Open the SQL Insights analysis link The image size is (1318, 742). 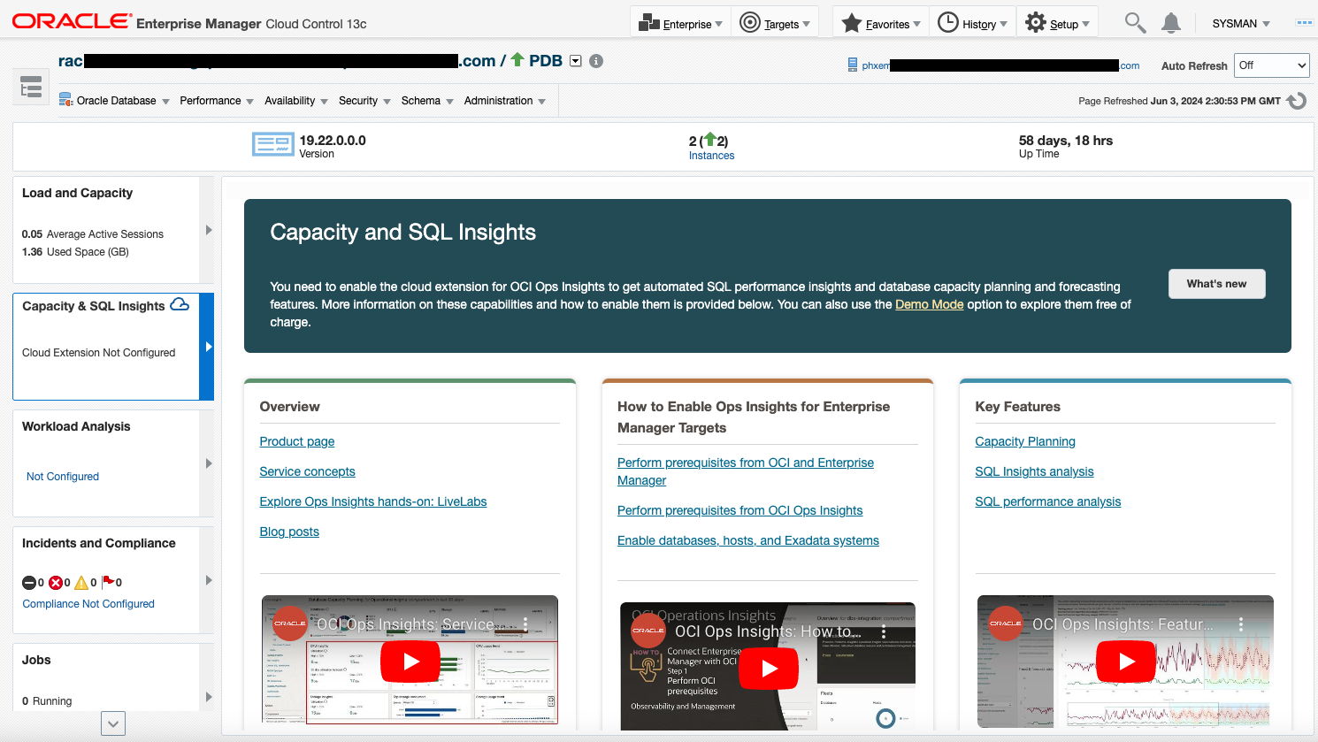(x=1034, y=471)
